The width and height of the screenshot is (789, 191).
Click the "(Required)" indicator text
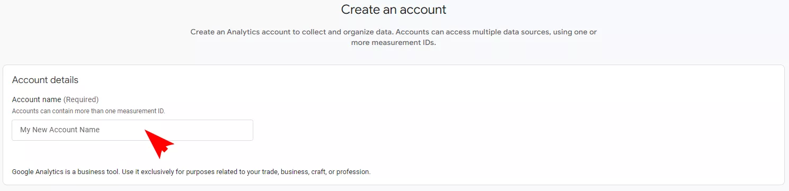tap(81, 99)
